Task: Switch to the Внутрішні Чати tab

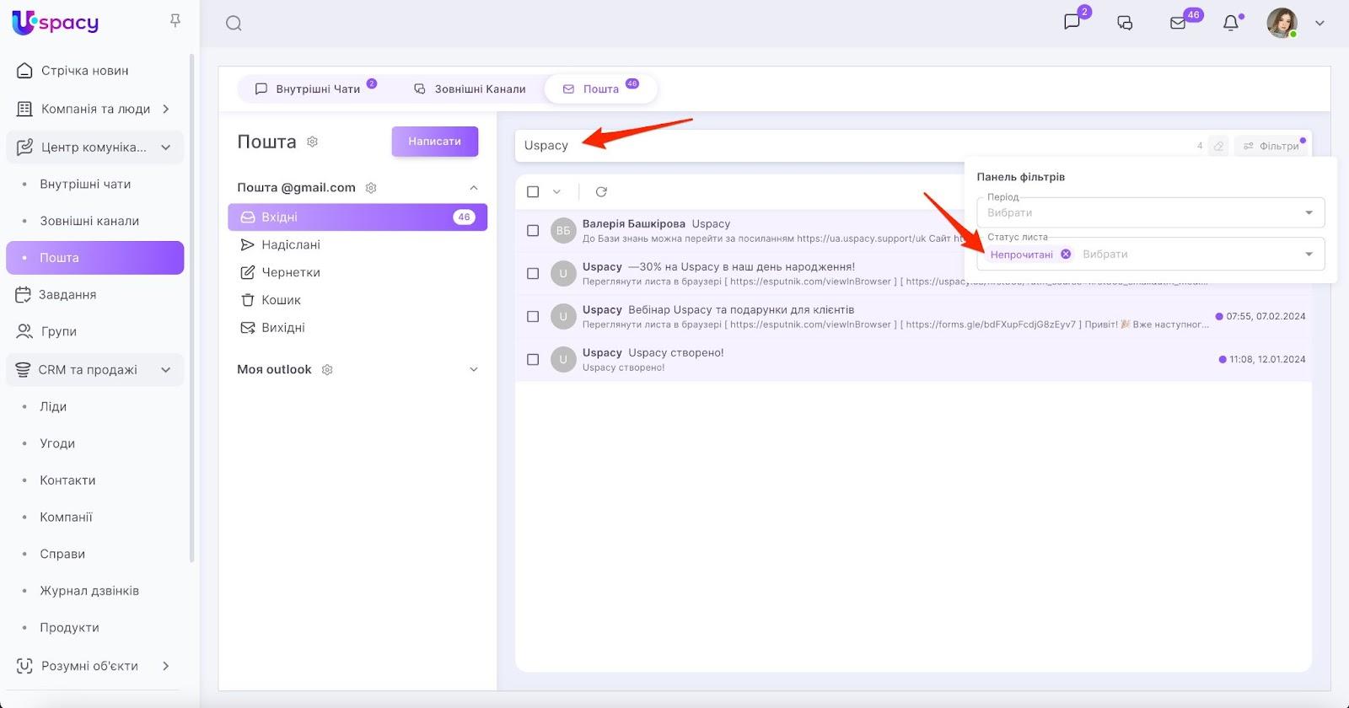Action: 309,88
